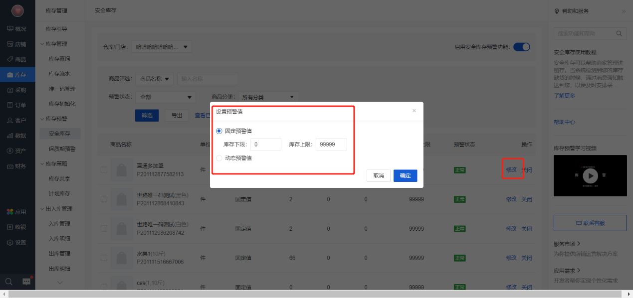The image size is (633, 298).
Task: Click the shop avatar logo
Action: pyautogui.click(x=17, y=10)
